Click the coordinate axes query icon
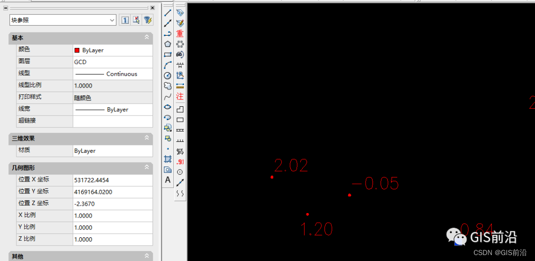 (x=180, y=75)
